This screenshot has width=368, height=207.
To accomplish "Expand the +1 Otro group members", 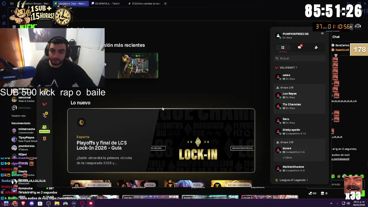I will [x=287, y=158].
